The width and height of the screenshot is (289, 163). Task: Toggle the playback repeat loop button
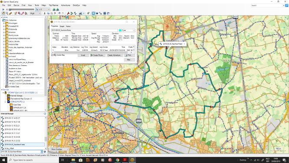coord(37,9)
